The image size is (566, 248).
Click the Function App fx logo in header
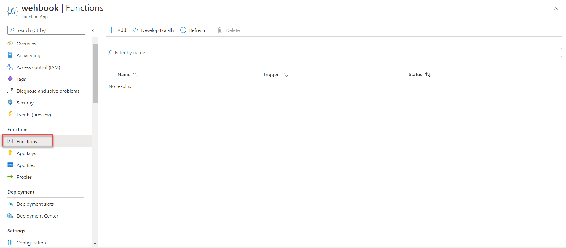(12, 12)
